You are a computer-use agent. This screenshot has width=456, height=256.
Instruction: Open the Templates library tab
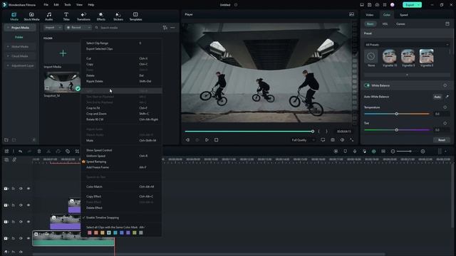click(x=135, y=16)
